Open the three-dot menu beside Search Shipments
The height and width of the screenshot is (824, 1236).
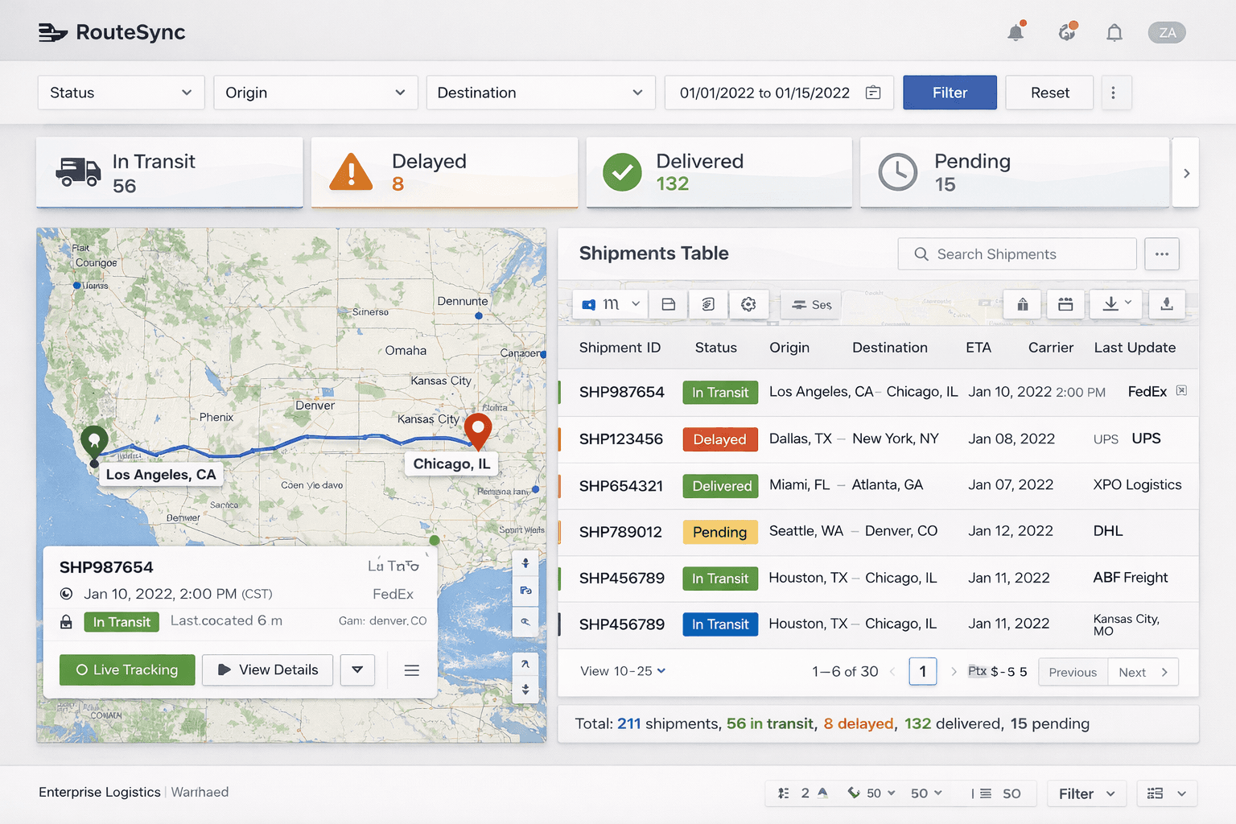[x=1161, y=254]
